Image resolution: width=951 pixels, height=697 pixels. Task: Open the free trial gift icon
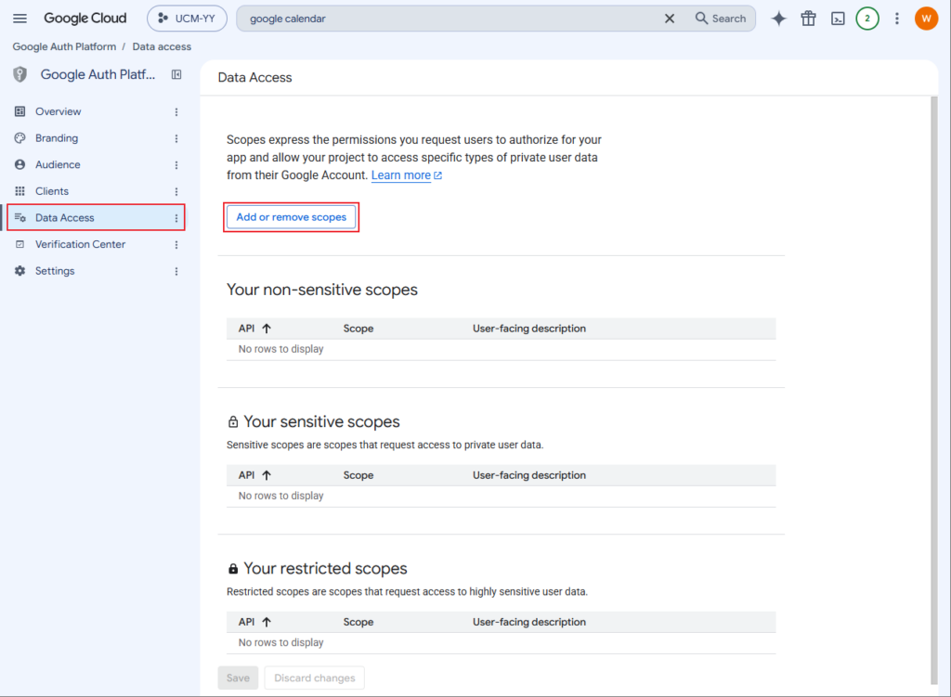[808, 19]
